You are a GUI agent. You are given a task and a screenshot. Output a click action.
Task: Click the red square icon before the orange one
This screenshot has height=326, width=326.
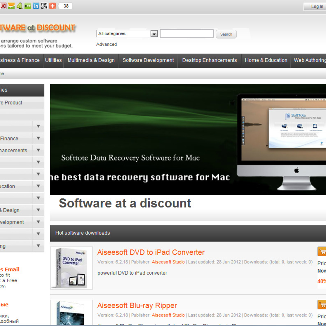pos(3,6)
